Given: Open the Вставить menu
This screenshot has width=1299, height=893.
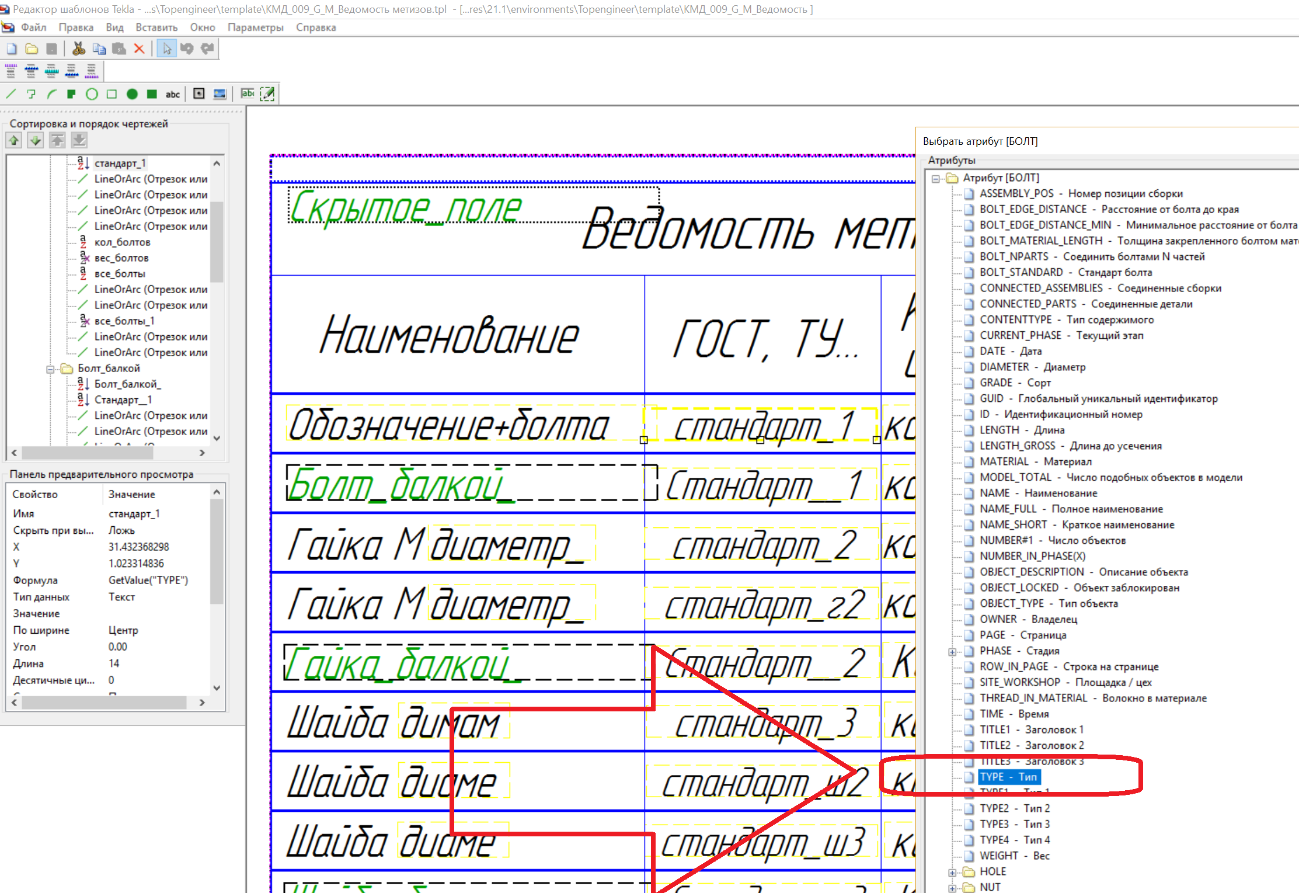Looking at the screenshot, I should [x=156, y=27].
